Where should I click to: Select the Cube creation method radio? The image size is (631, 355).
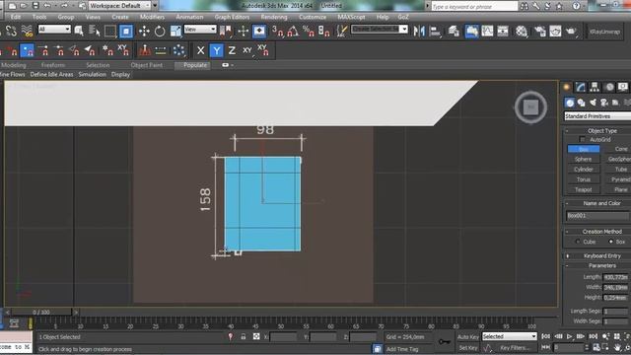(578, 242)
